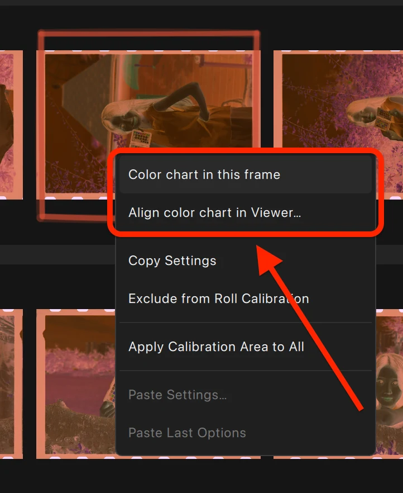The width and height of the screenshot is (403, 493).
Task: Choose Color chart in this frame
Action: tap(245, 174)
